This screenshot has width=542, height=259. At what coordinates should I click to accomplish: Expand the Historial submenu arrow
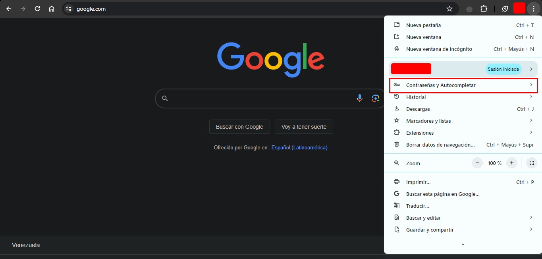pos(531,97)
